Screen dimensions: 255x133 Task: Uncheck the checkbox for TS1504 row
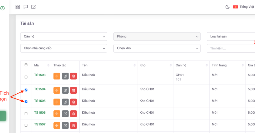pos(26,90)
